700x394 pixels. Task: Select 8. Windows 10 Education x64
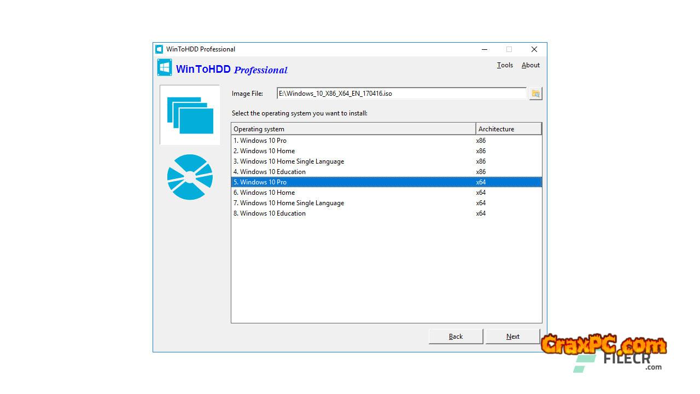(387, 213)
